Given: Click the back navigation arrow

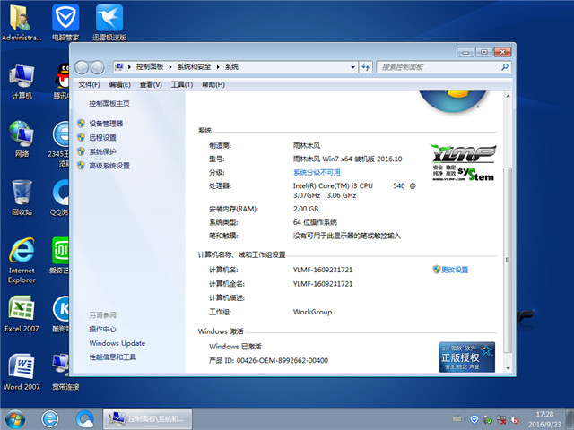Looking at the screenshot, I should (x=82, y=67).
